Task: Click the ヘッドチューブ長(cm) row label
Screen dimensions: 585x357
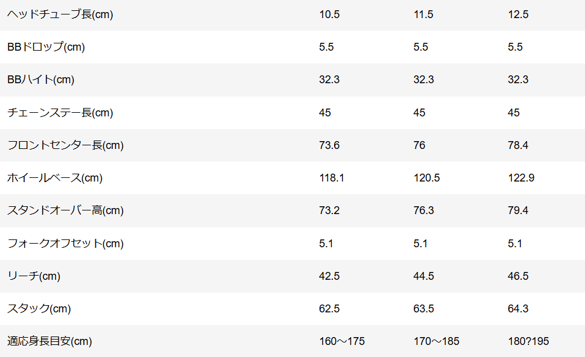Action: tap(60, 14)
